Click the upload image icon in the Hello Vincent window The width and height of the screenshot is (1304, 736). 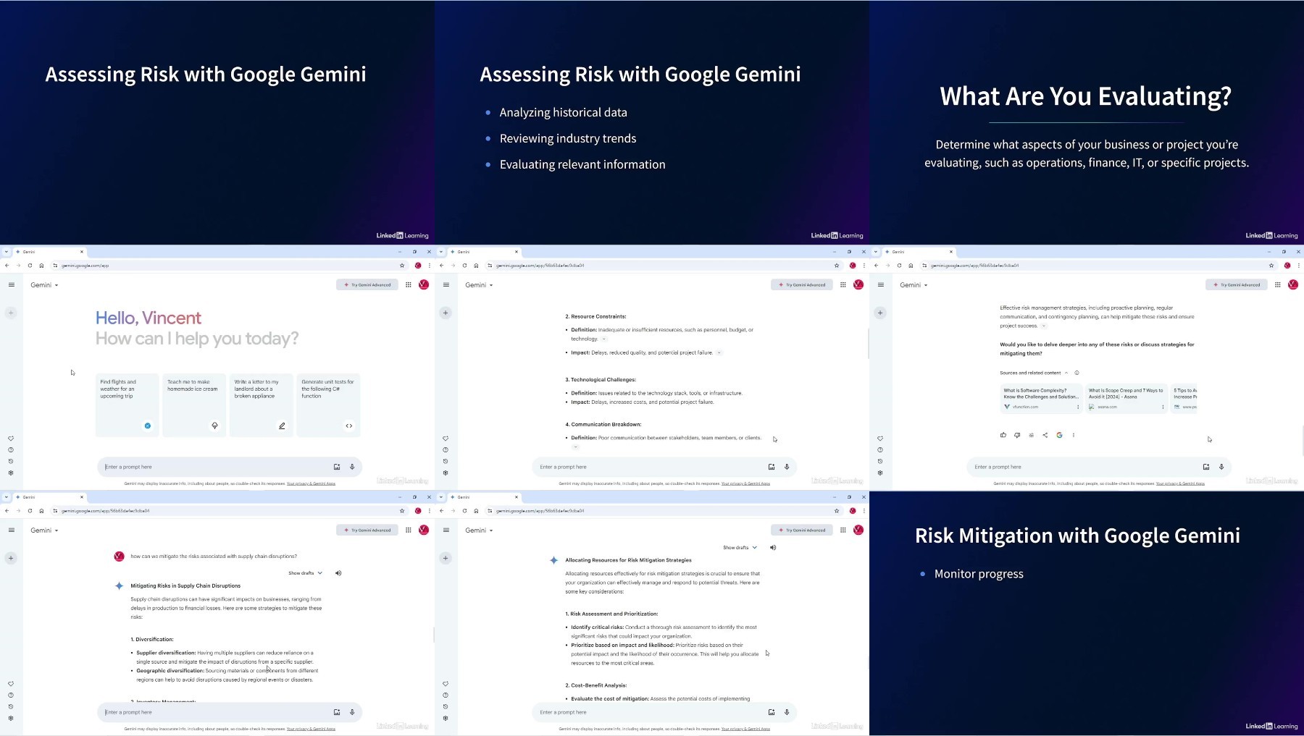337,467
